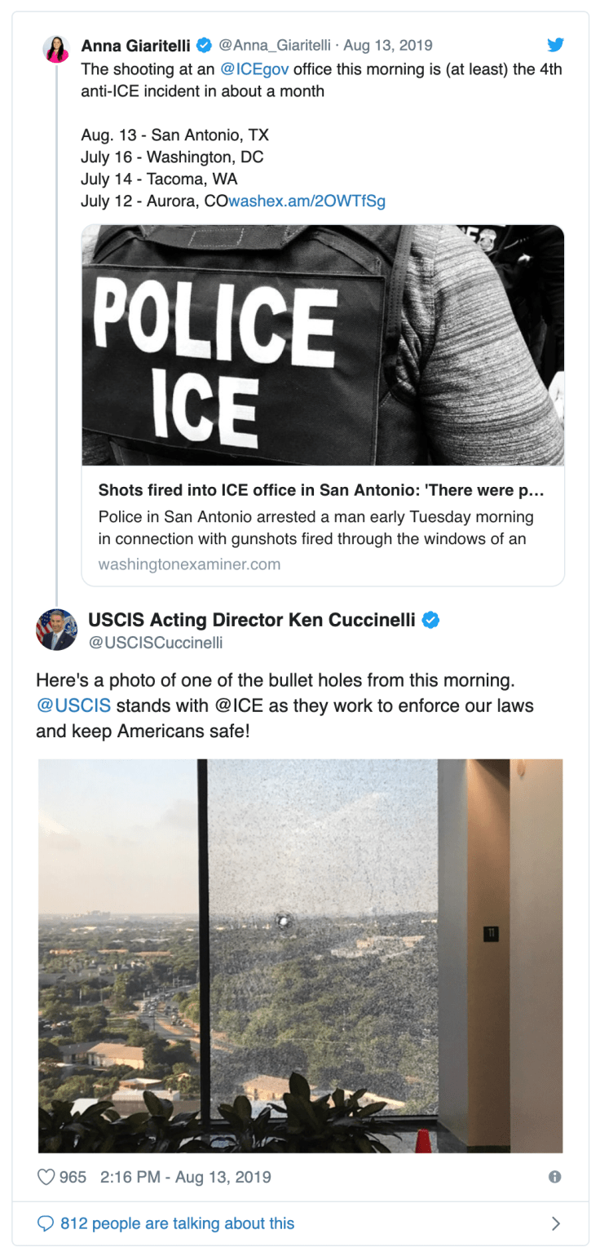Click Anna Giaritelli's verified badge
The height and width of the screenshot is (1256, 600).
pos(206,45)
